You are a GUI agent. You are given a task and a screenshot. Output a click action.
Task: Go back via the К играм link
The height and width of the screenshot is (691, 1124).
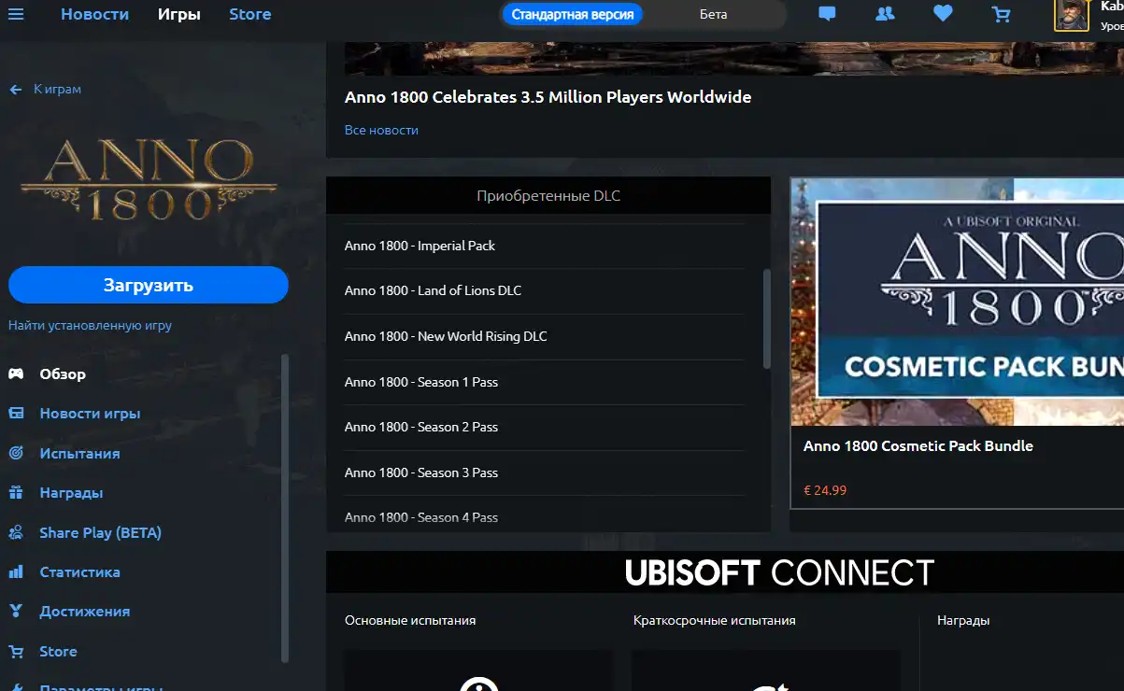pyautogui.click(x=57, y=90)
